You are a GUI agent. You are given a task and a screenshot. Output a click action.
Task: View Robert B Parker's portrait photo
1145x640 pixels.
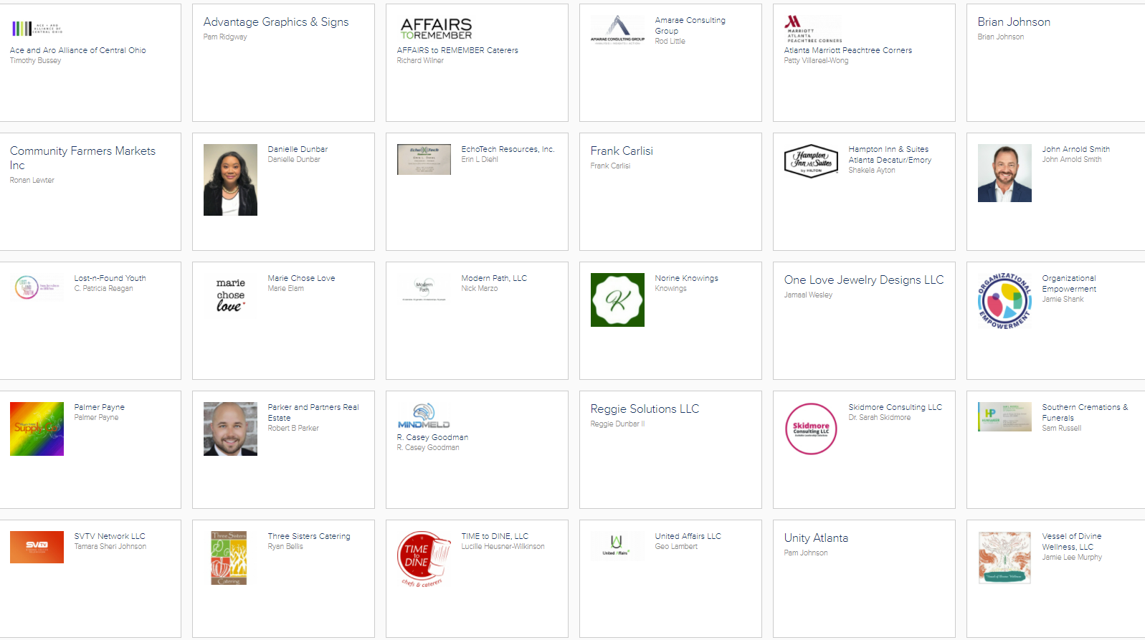click(x=230, y=429)
